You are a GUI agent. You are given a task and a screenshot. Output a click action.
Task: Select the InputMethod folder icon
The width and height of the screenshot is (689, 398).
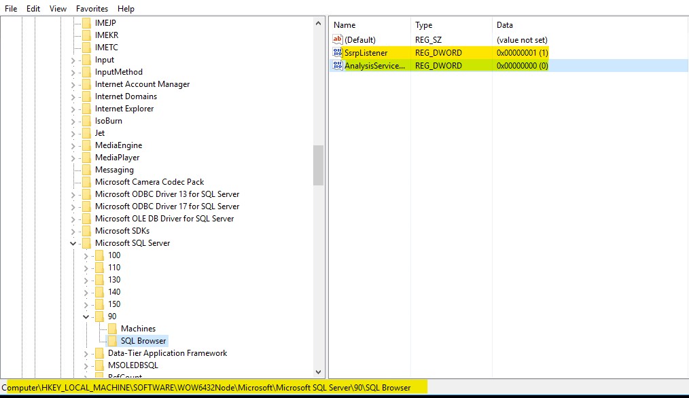[86, 72]
